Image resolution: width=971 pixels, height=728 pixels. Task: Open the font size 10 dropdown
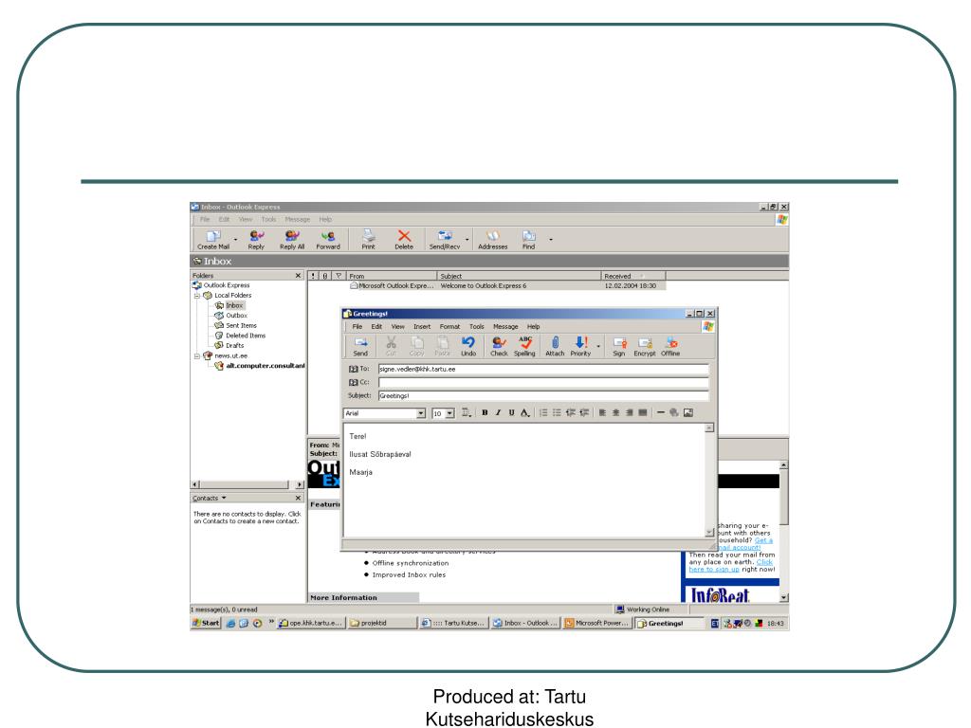(x=450, y=413)
